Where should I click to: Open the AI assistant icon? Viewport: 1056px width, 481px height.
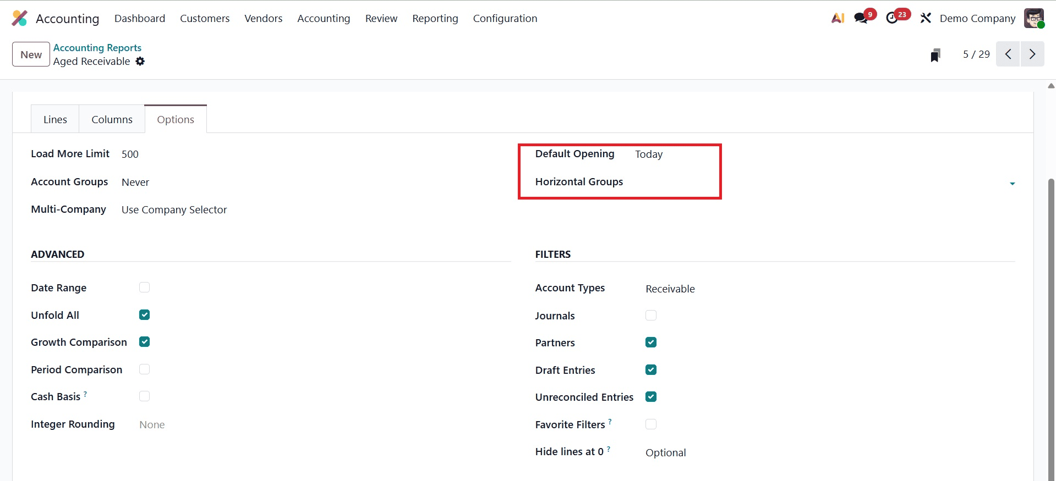838,18
